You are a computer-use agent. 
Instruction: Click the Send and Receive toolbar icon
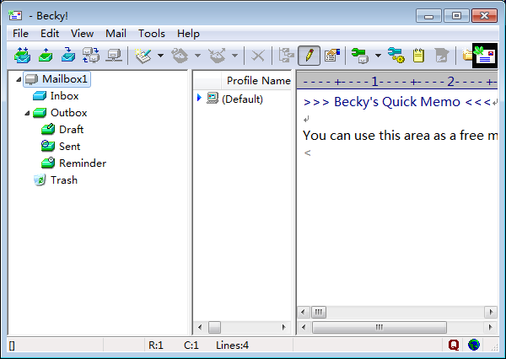[22, 55]
